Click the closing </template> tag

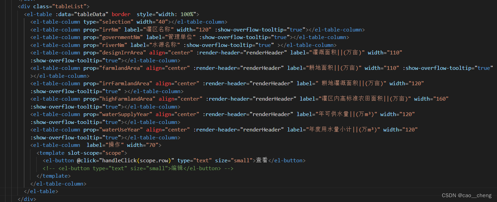pyautogui.click(x=54, y=176)
